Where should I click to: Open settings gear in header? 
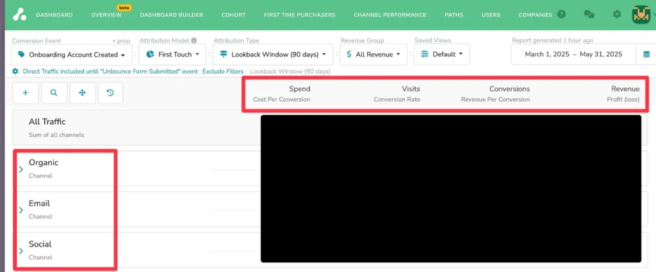click(617, 14)
